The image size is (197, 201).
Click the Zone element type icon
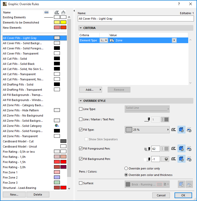click(x=112, y=40)
